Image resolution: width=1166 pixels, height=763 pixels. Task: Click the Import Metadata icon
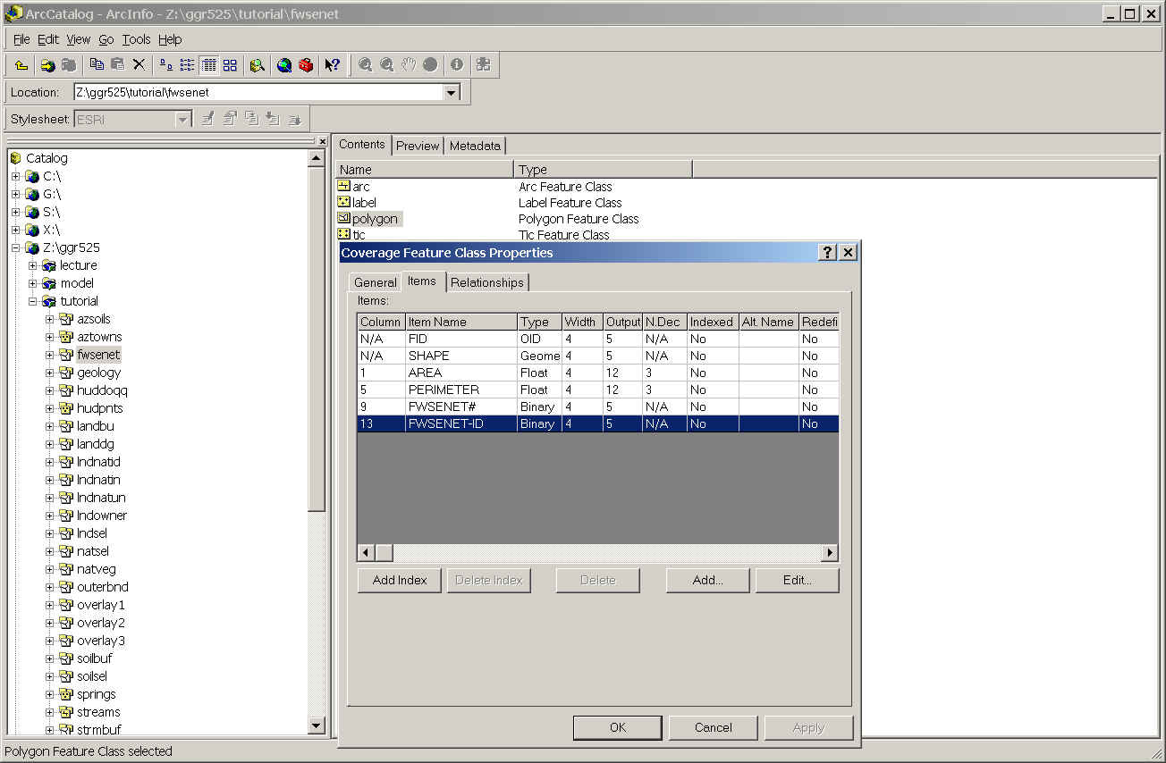coord(273,119)
